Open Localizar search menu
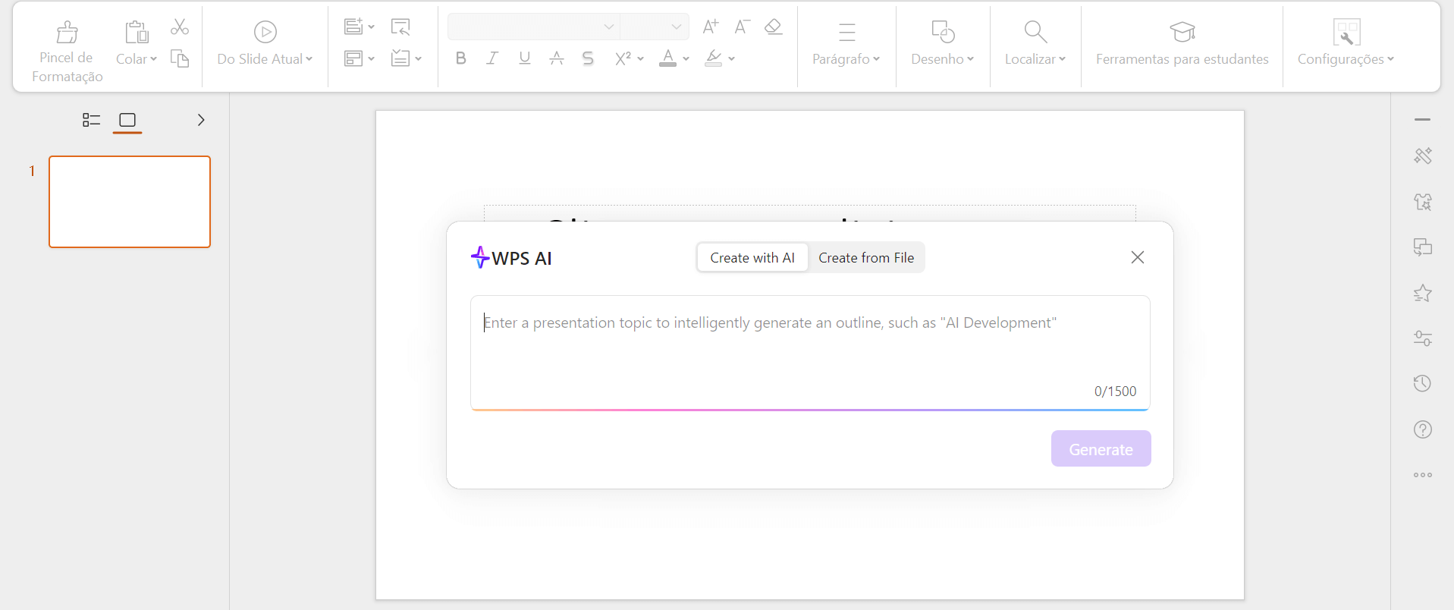The width and height of the screenshot is (1454, 610). pos(1035,44)
